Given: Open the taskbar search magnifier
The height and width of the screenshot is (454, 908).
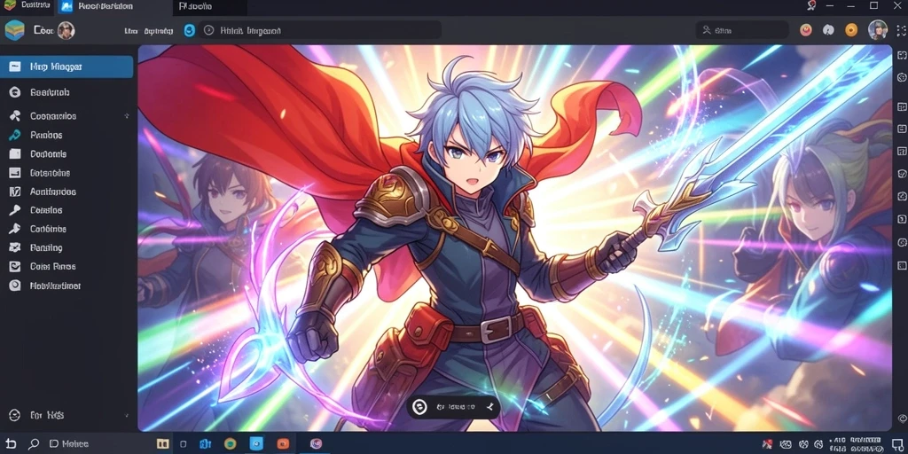Looking at the screenshot, I should coord(34,444).
